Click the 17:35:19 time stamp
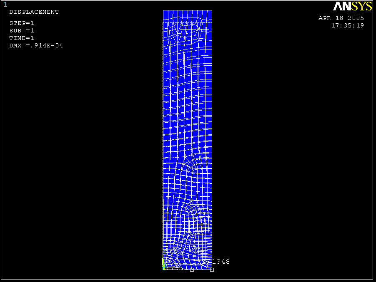Viewport: 376px width, 282px height. click(348, 26)
